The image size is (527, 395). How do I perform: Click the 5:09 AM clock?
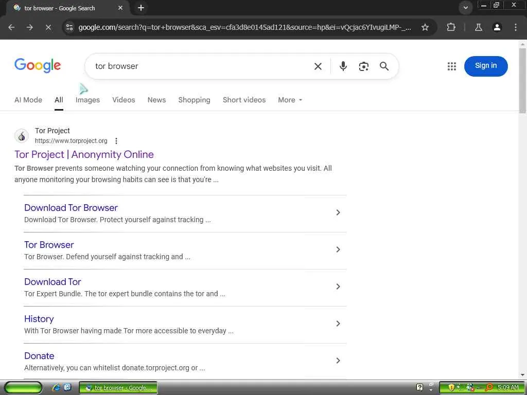[x=508, y=388]
